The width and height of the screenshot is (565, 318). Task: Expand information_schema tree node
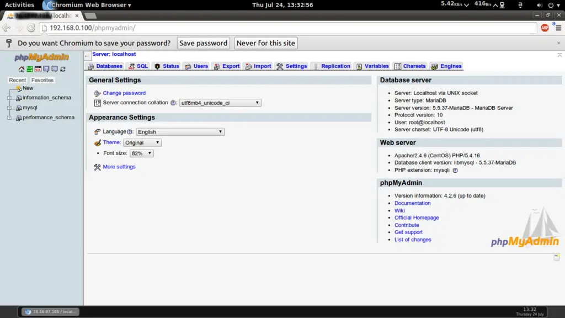(9, 98)
